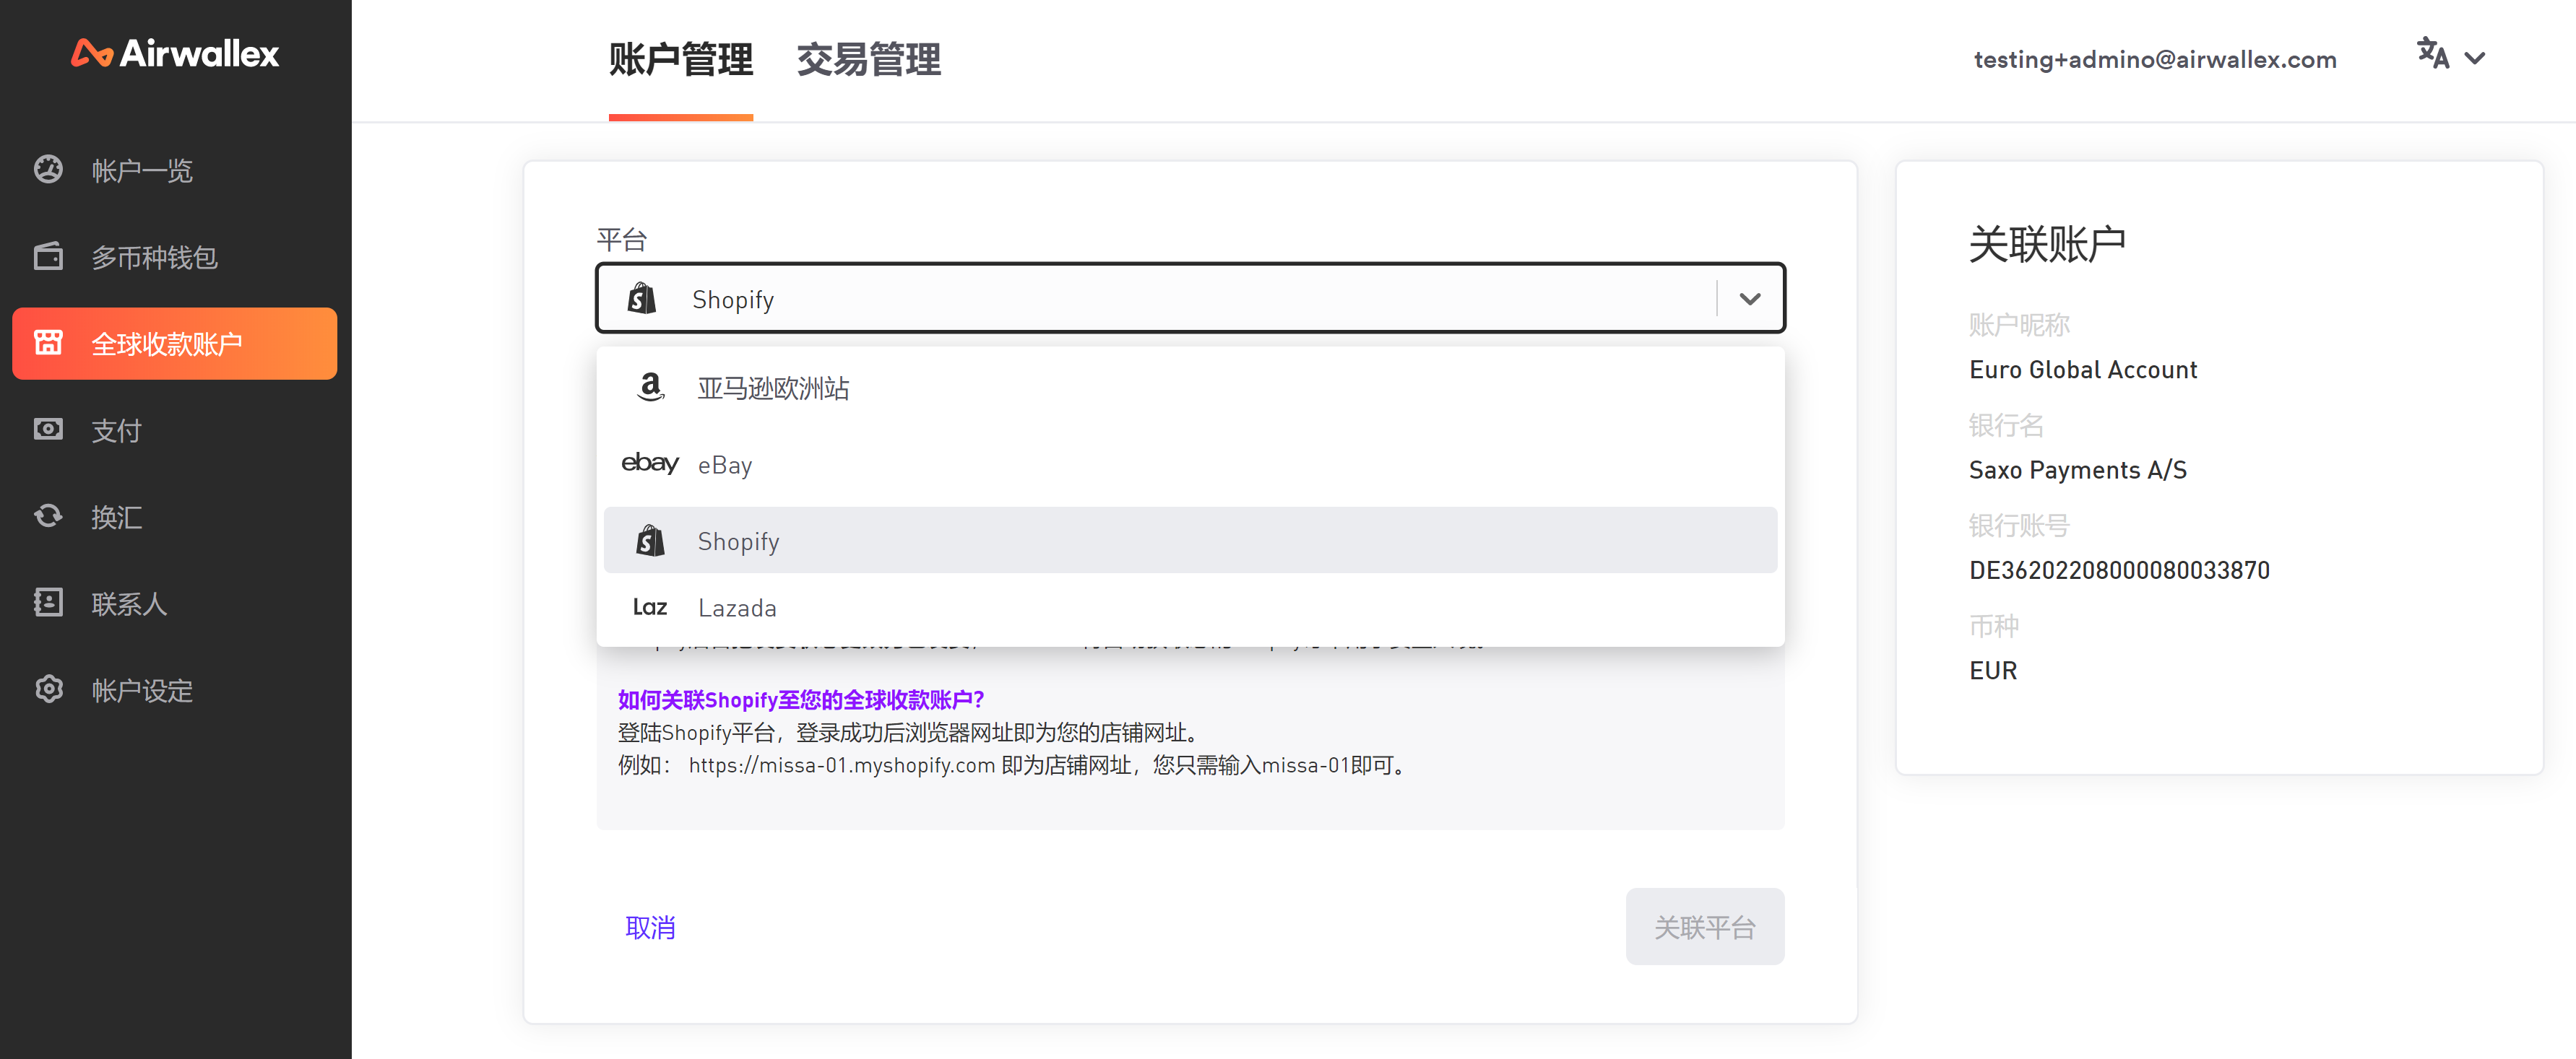2576x1059 pixels.
Task: Click the 全球收款账户 sidebar icon
Action: click(48, 343)
